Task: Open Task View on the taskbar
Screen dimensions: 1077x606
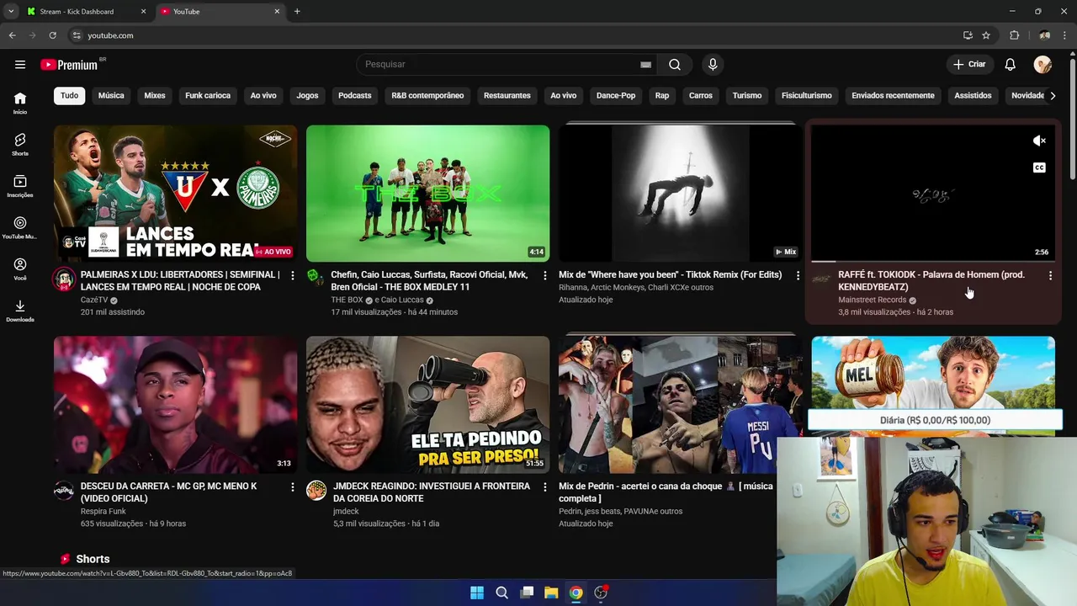Action: pos(527,593)
